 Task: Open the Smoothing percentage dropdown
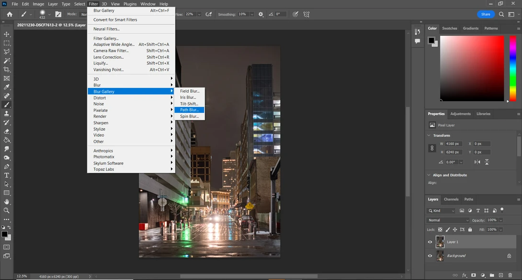(x=252, y=14)
